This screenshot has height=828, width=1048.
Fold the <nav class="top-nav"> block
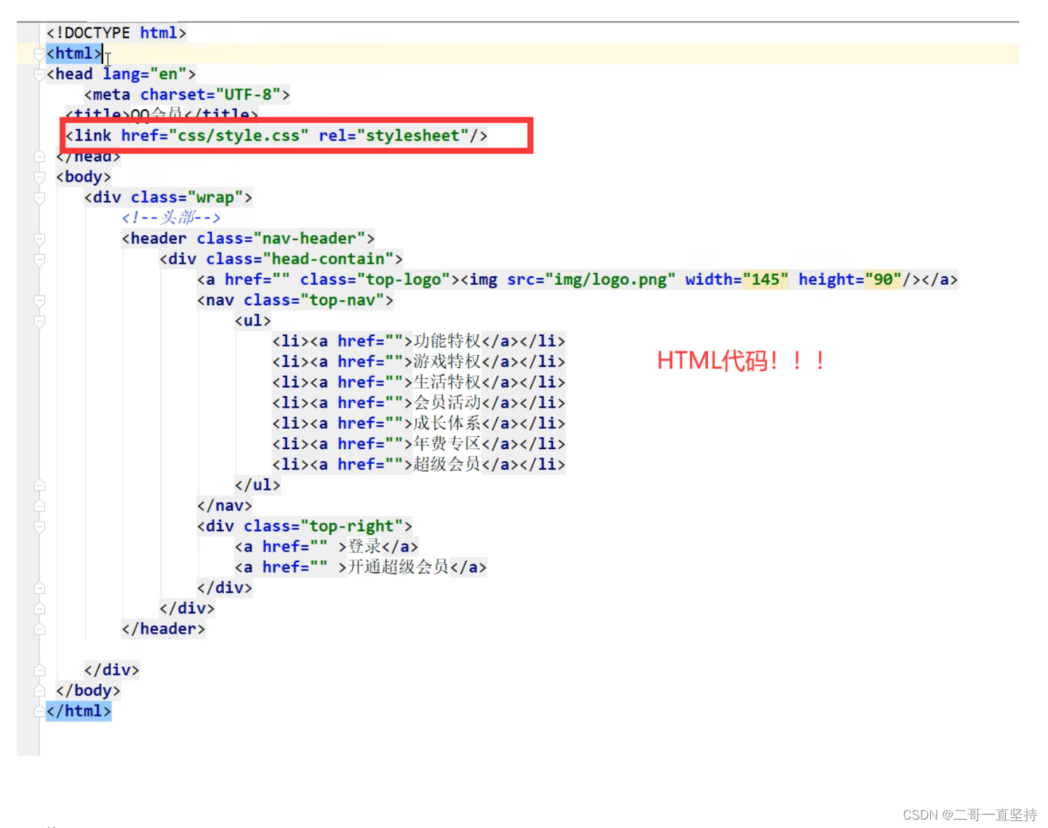coord(39,300)
